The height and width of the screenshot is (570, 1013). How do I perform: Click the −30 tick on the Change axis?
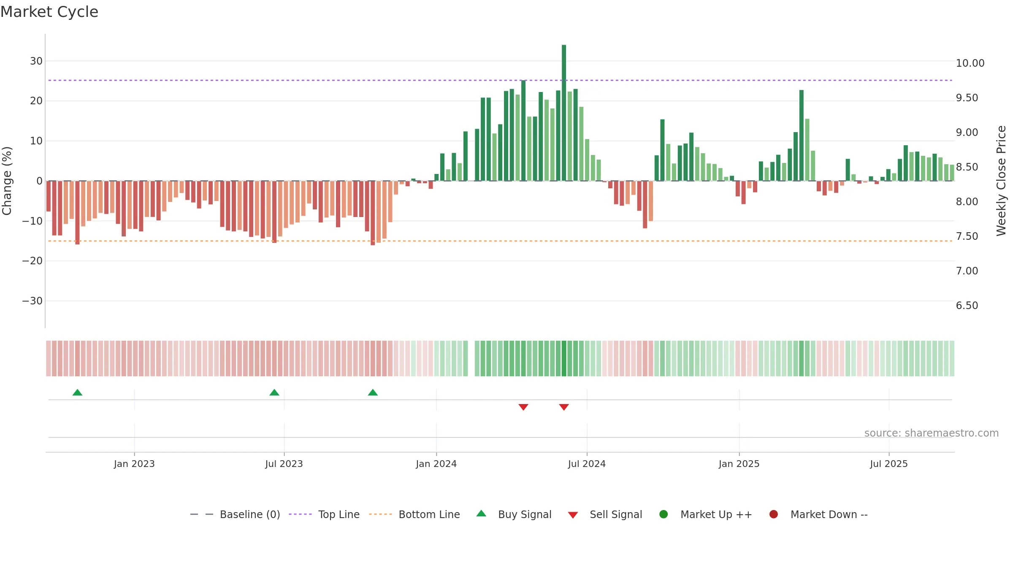pyautogui.click(x=33, y=301)
